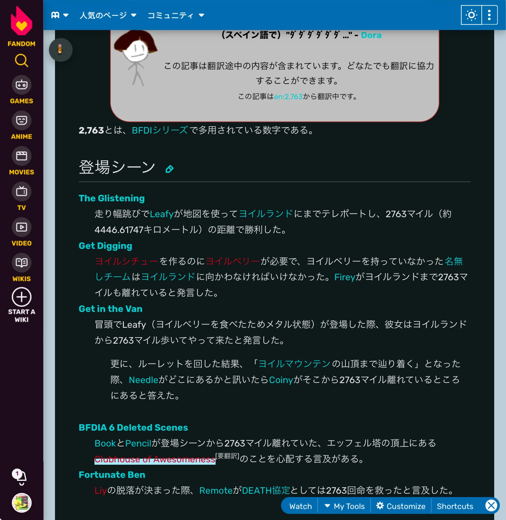Open the TV section
506x520 pixels.
(x=21, y=192)
